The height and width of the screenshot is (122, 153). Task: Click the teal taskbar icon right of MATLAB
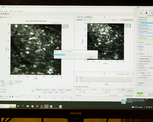pyautogui.click(x=51, y=106)
